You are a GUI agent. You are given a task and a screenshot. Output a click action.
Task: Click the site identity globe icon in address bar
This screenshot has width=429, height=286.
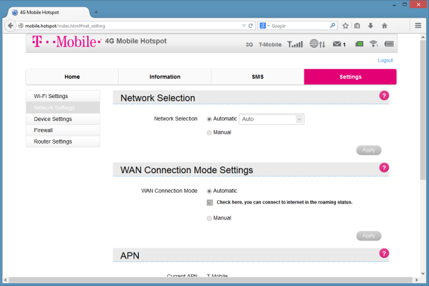click(21, 26)
